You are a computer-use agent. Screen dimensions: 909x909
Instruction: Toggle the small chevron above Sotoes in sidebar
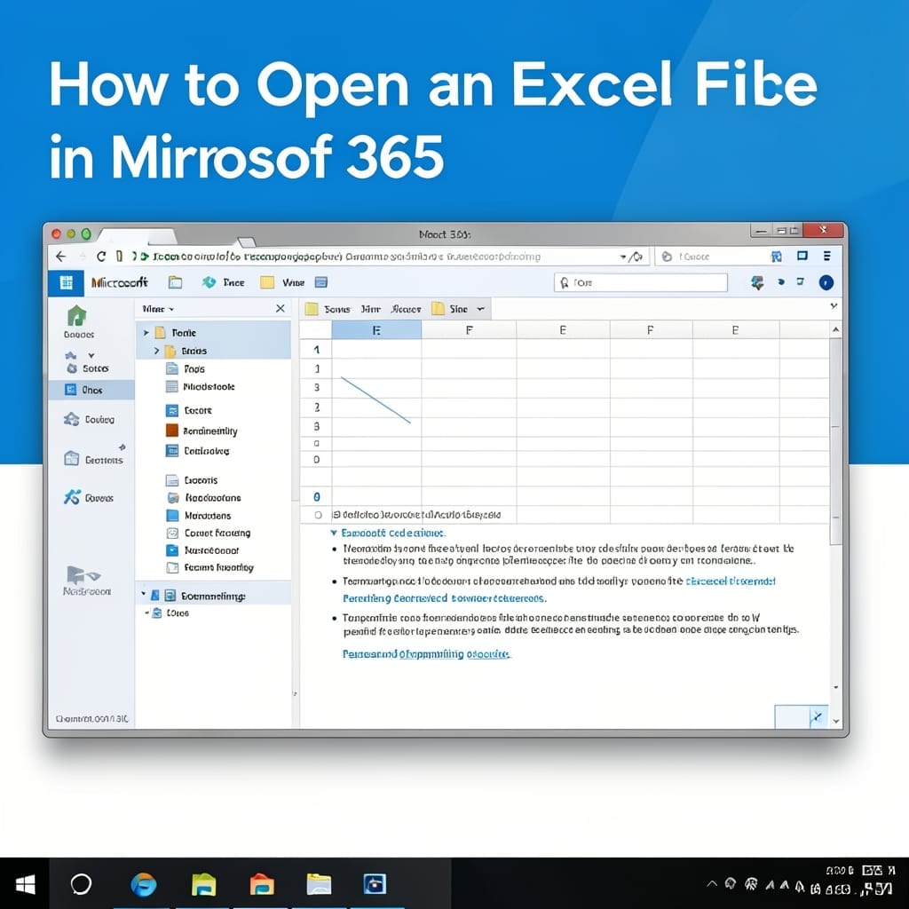tap(91, 355)
